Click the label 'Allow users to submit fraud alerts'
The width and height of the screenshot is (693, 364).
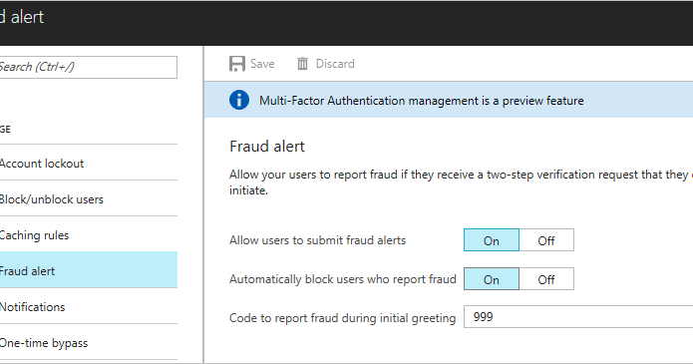pyautogui.click(x=317, y=240)
